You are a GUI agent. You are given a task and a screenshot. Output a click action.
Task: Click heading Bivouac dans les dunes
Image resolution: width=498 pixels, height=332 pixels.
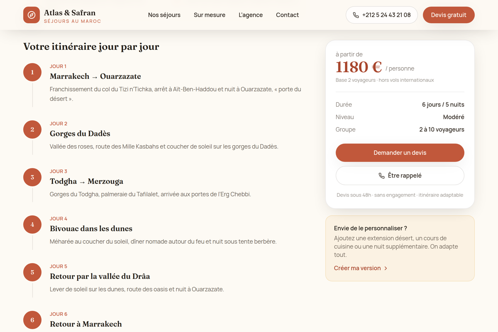tap(91, 229)
